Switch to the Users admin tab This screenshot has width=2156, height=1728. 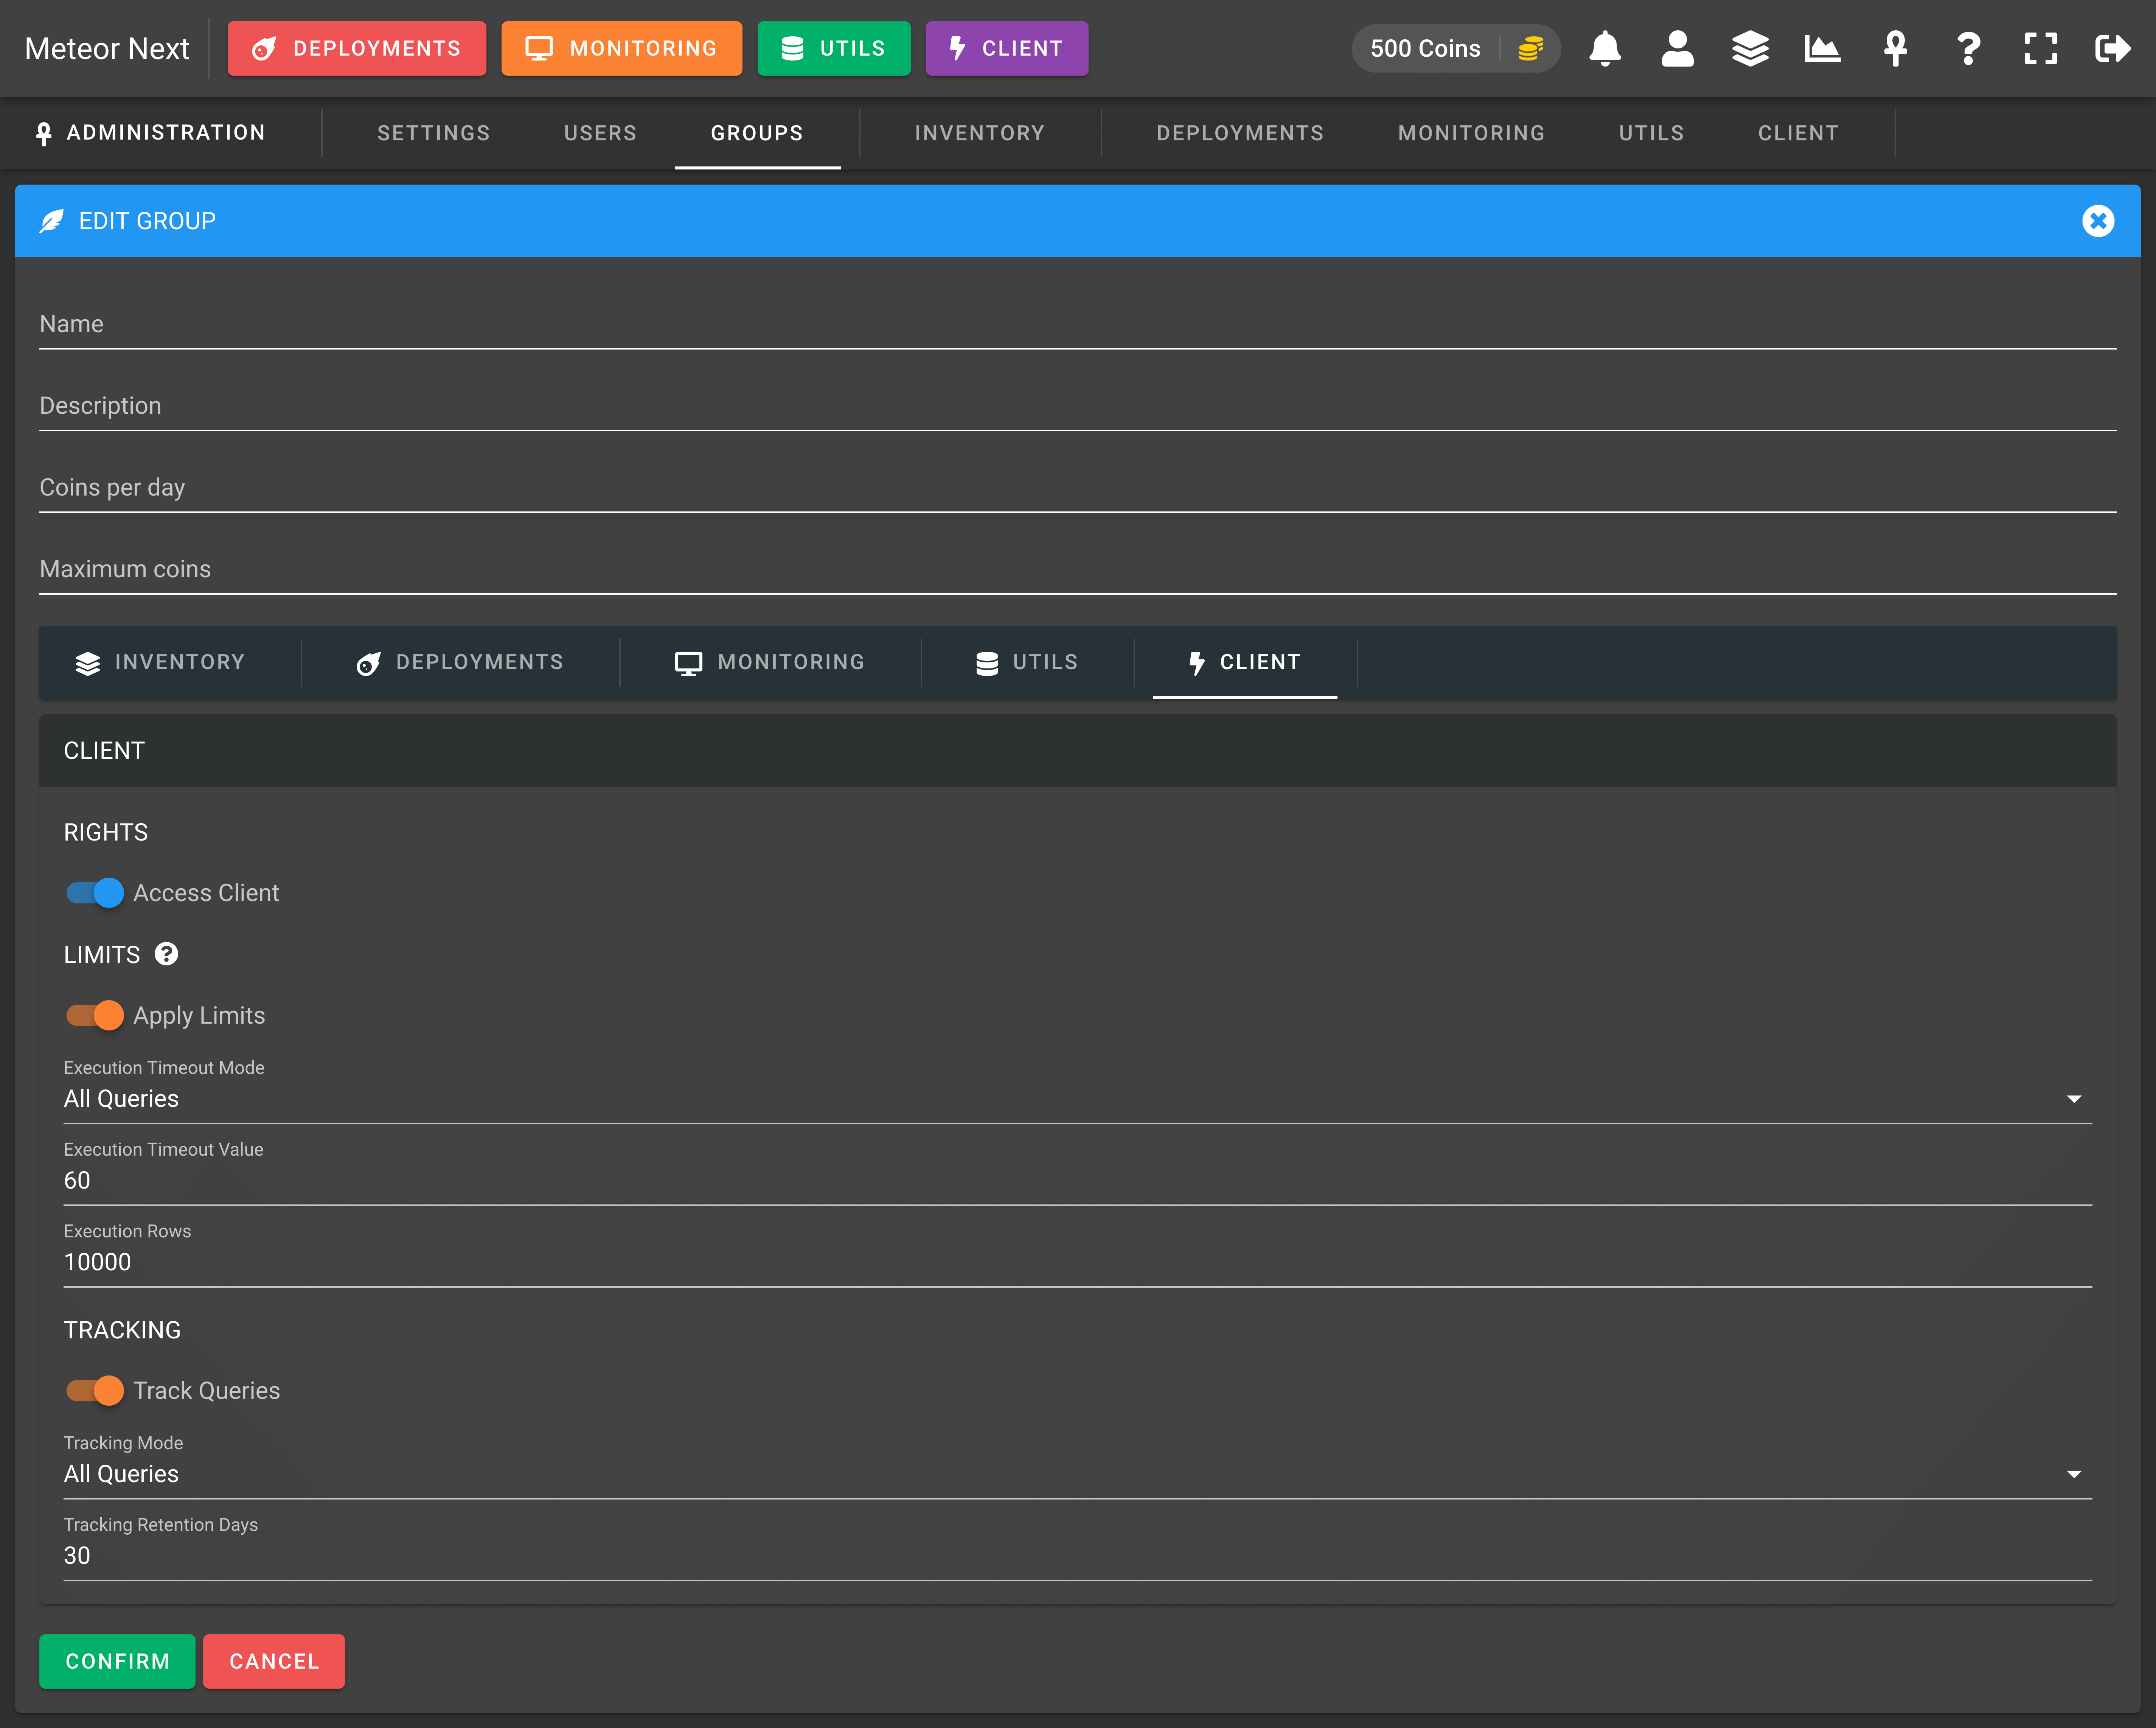pyautogui.click(x=600, y=133)
